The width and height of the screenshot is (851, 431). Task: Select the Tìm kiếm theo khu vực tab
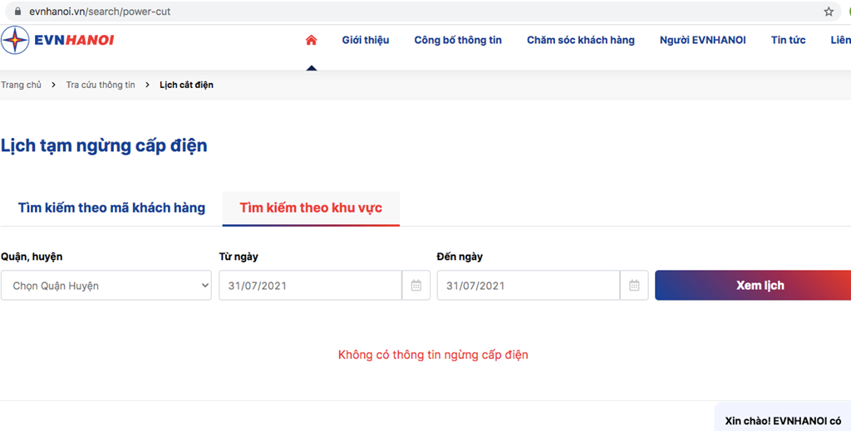point(311,208)
